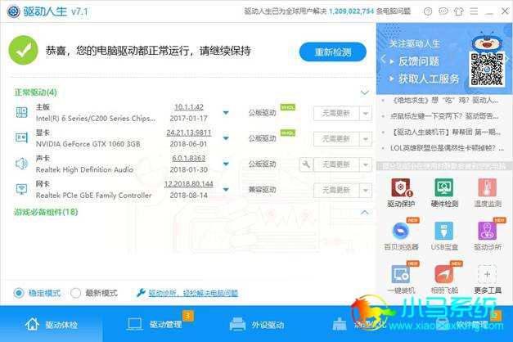Click the NVIDIA GeForce GTX 1060 3GB text
The width and height of the screenshot is (513, 342).
[x=88, y=144]
